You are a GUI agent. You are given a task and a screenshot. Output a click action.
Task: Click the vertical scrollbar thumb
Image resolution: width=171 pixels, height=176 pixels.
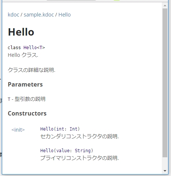(x=165, y=83)
